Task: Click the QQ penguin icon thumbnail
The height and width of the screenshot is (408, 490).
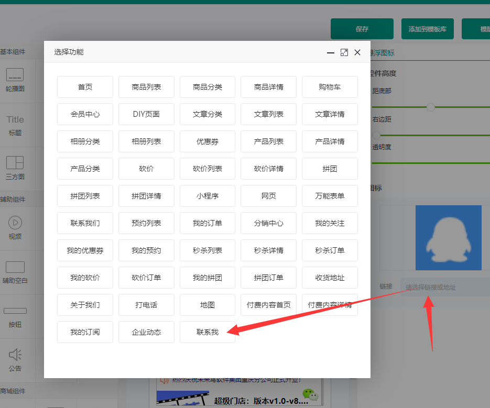Action: [x=448, y=237]
